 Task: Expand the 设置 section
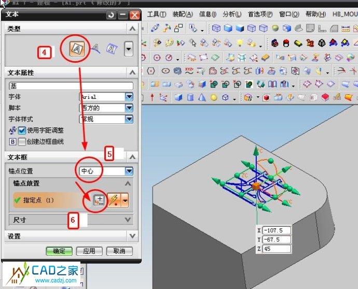point(132,236)
